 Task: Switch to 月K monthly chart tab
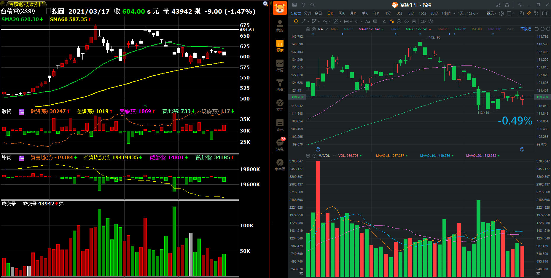(353, 13)
